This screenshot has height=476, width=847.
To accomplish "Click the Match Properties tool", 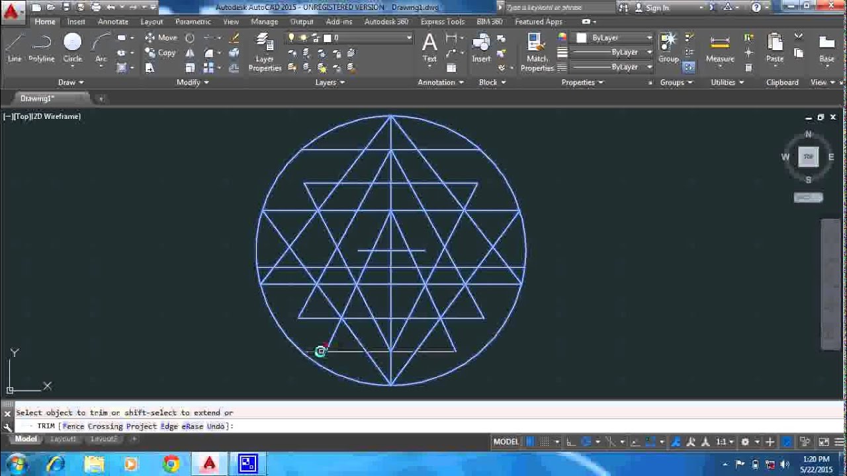I will [x=537, y=52].
